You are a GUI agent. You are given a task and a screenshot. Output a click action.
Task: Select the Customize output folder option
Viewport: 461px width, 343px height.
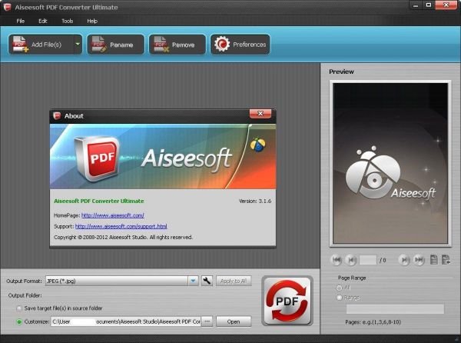(x=19, y=321)
